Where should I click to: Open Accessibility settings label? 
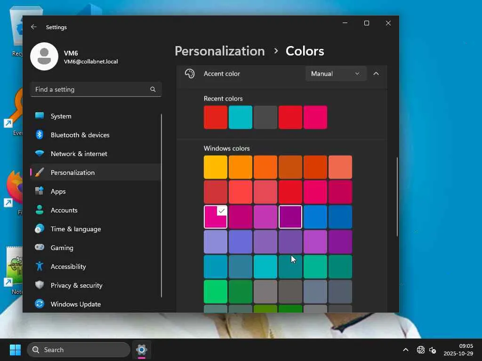(68, 267)
